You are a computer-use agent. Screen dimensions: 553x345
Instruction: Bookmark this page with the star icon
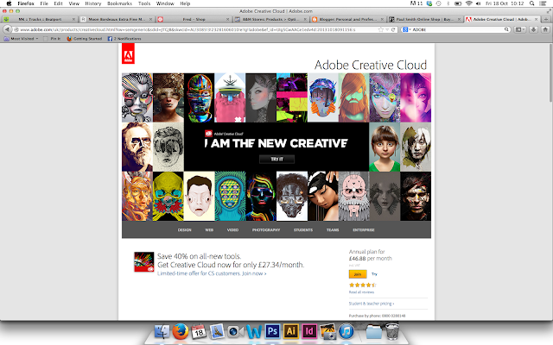point(380,29)
